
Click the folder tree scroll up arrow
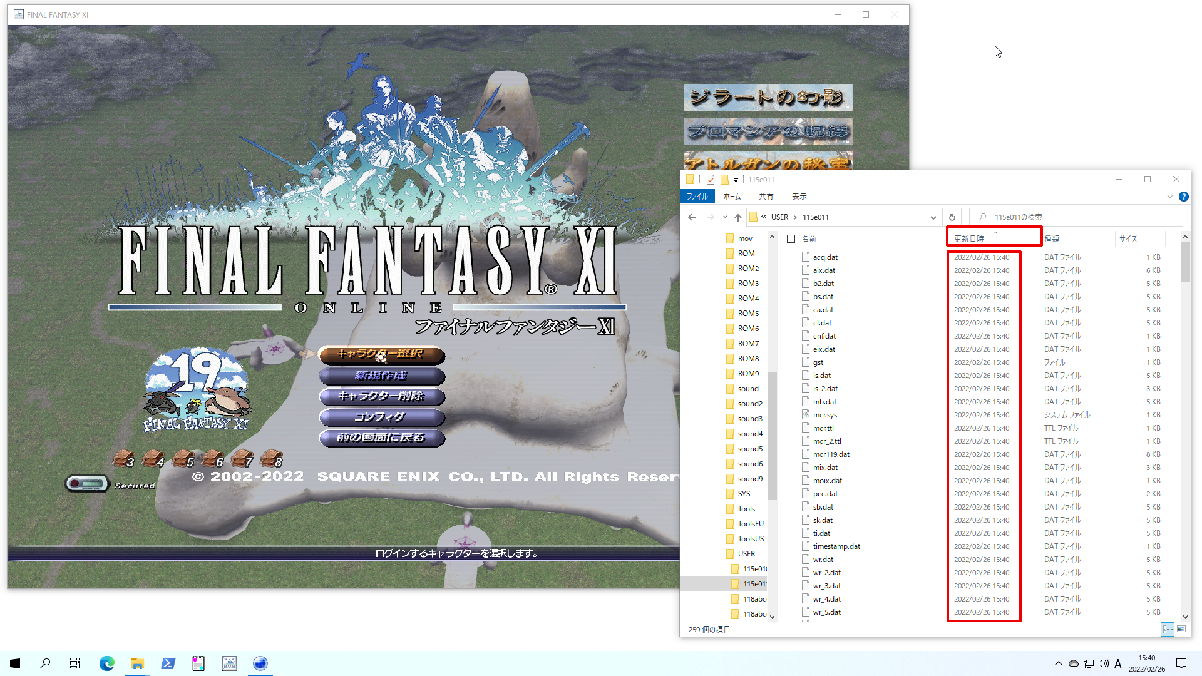coord(772,237)
